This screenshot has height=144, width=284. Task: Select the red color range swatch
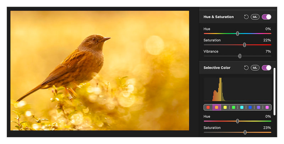coord(208,107)
